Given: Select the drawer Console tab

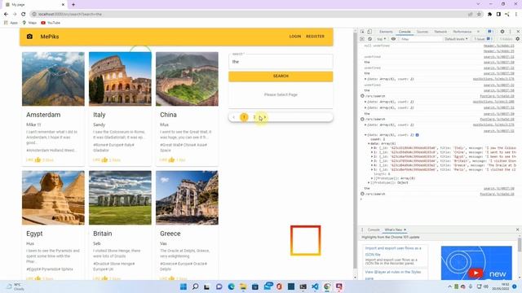Looking at the screenshot, I should tap(374, 230).
